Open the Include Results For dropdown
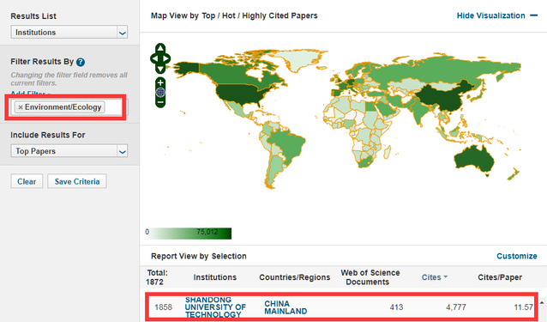This screenshot has width=547, height=322. [x=69, y=151]
